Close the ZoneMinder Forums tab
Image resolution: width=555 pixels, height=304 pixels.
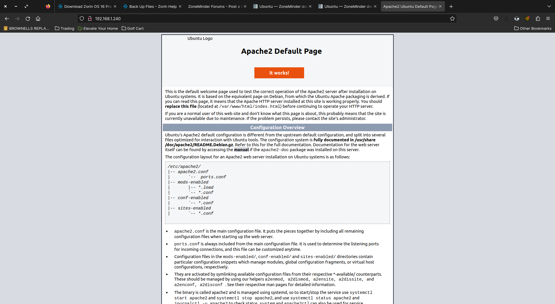(x=245, y=6)
